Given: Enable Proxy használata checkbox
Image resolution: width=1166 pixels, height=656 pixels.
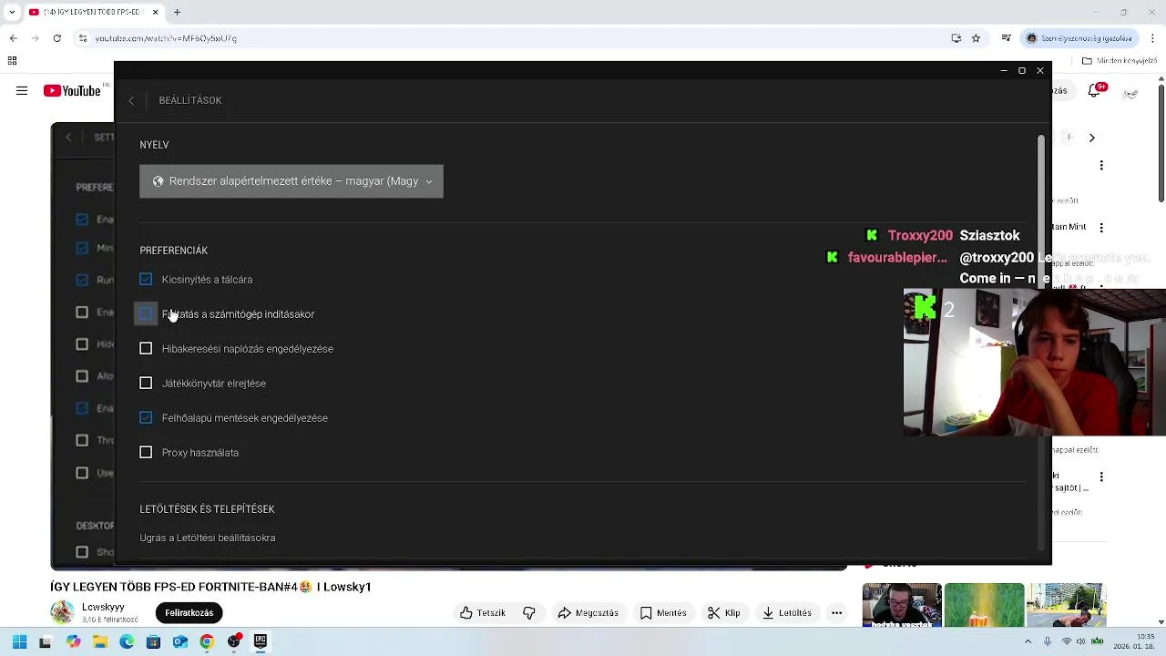Looking at the screenshot, I should coord(146,453).
